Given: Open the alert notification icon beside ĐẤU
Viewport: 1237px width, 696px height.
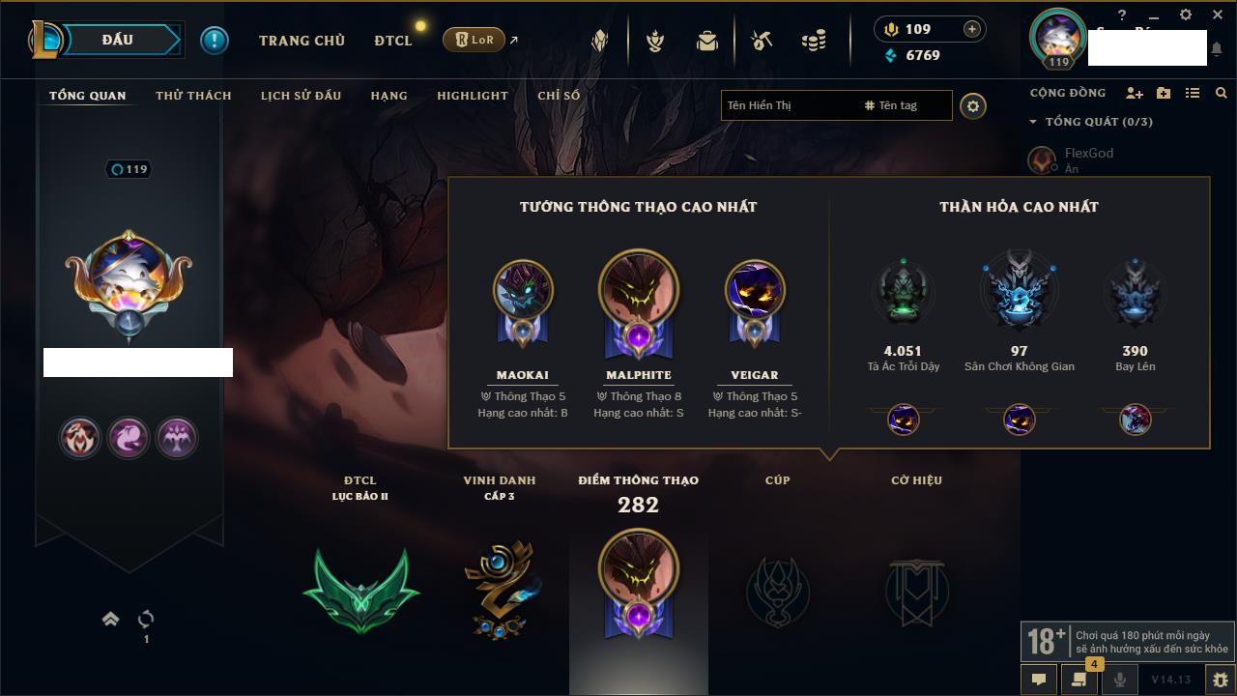Looking at the screenshot, I should click(215, 40).
